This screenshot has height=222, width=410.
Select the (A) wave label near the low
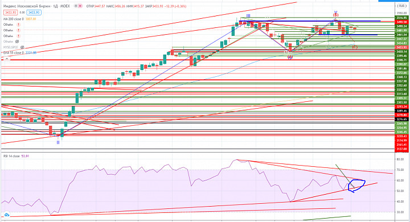(290, 57)
